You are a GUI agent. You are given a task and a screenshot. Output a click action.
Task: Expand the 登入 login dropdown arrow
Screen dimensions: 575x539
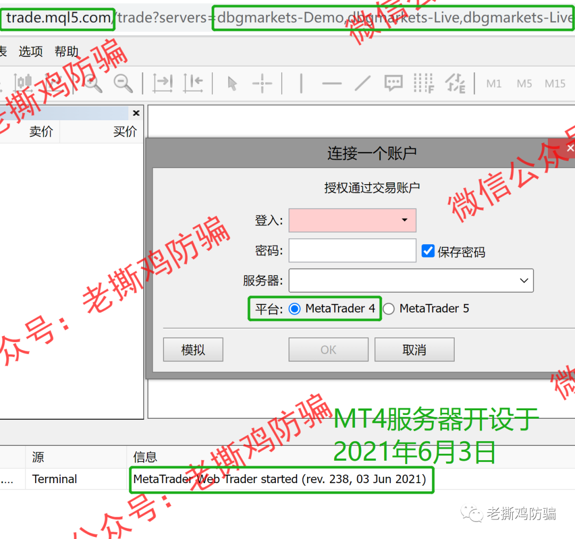pyautogui.click(x=405, y=220)
